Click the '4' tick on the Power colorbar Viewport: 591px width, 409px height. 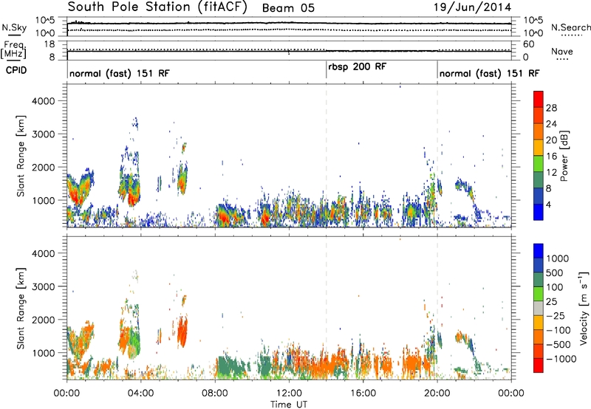tap(549, 205)
